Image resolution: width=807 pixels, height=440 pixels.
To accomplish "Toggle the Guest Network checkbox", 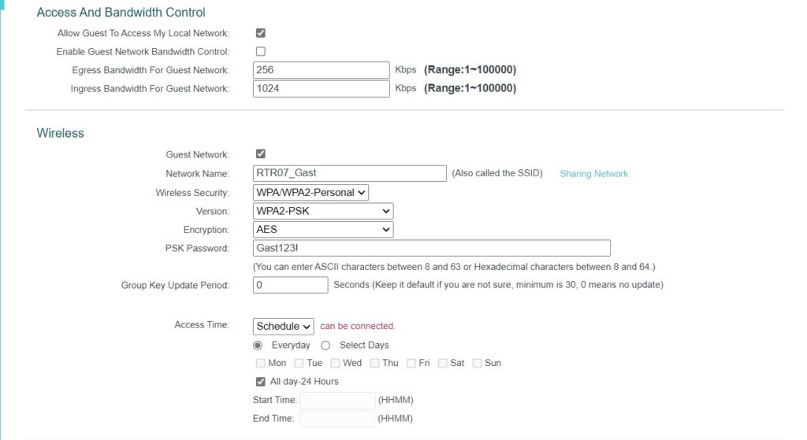I will [261, 154].
